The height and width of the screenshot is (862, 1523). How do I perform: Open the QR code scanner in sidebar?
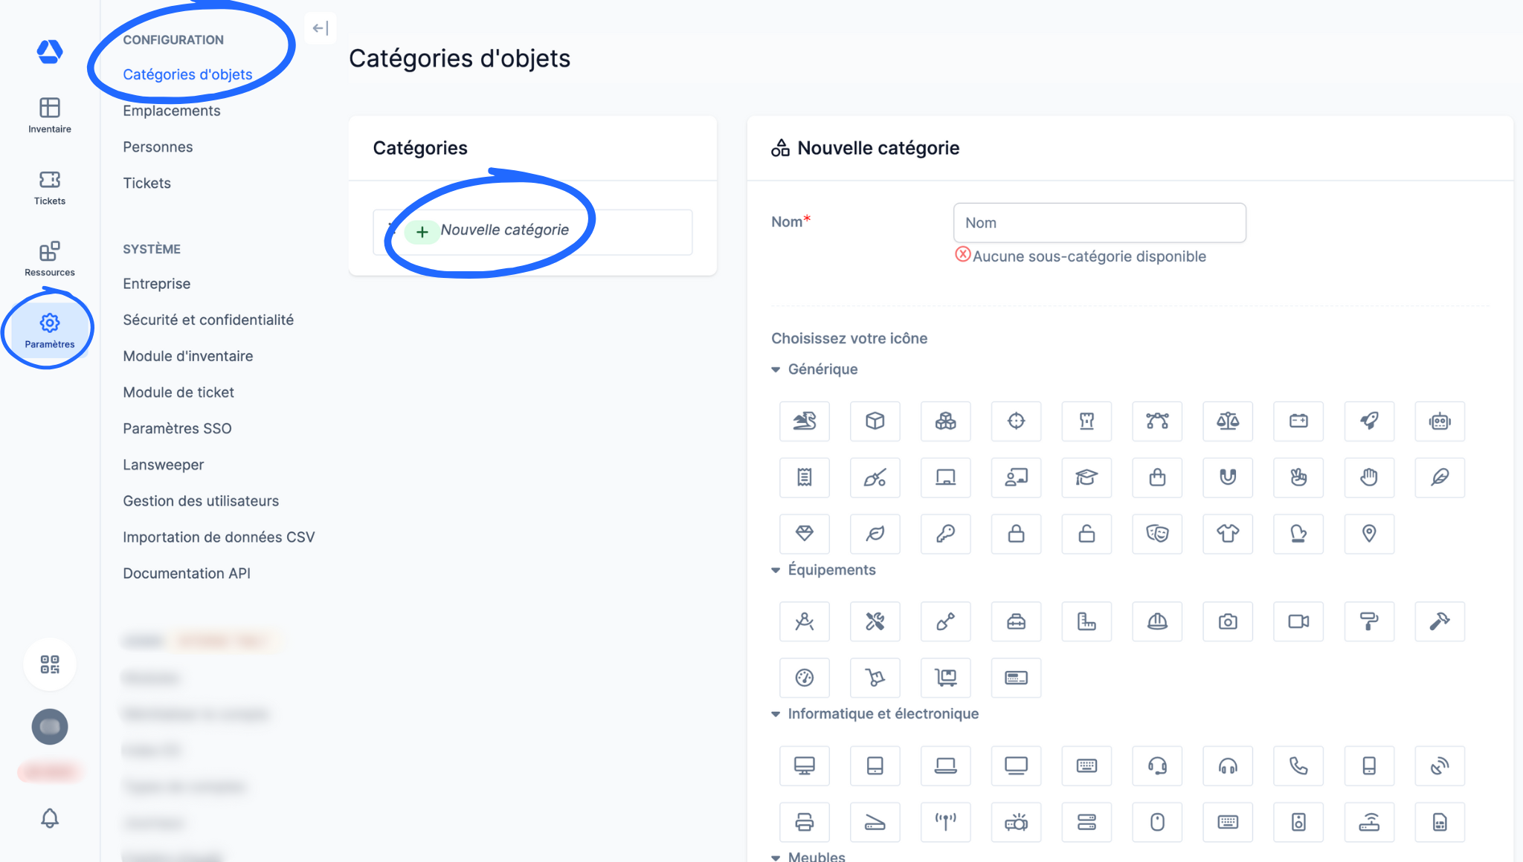(50, 664)
